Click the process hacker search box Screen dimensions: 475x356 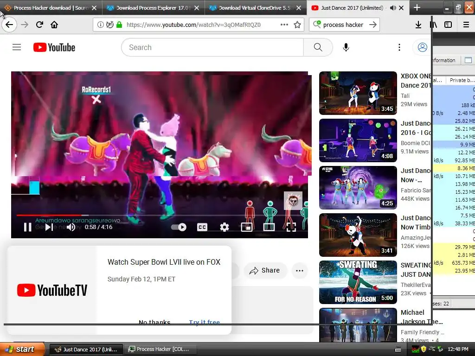tap(343, 25)
